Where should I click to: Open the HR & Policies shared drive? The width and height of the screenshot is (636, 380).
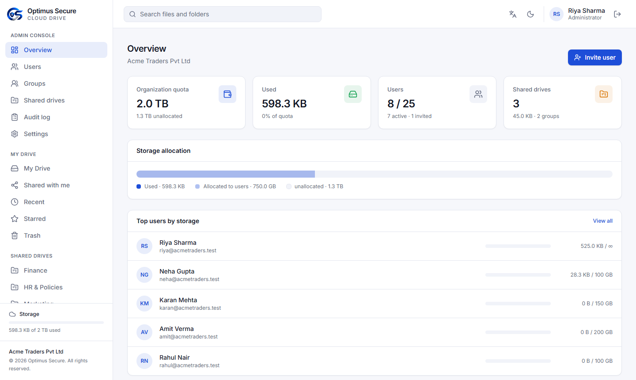[56, 287]
